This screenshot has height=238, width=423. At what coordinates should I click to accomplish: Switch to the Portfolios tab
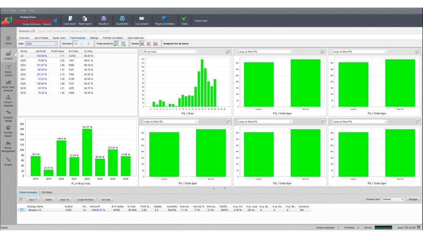pos(47,192)
